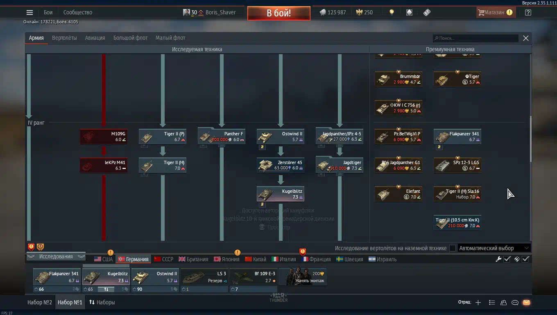The width and height of the screenshot is (557, 315).
Task: Open the Сообщество menu
Action: (x=78, y=12)
